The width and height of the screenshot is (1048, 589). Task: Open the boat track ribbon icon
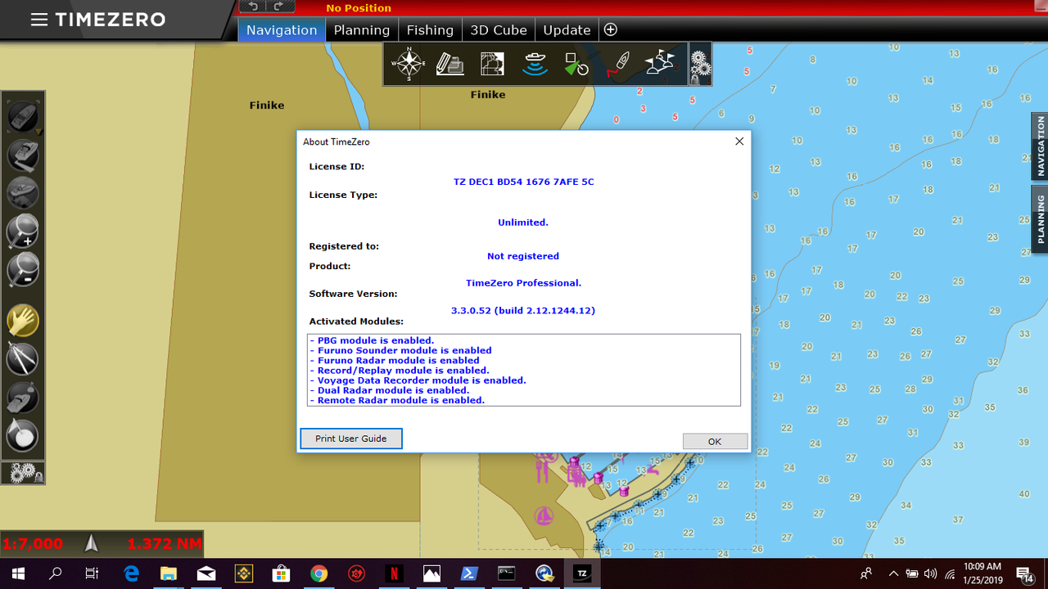click(618, 64)
